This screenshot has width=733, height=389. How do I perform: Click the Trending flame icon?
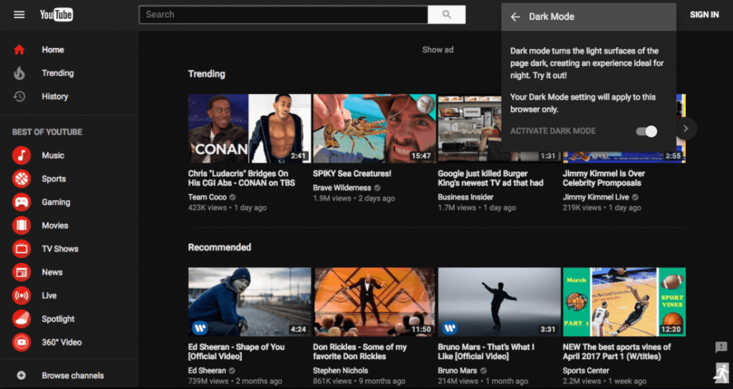19,73
